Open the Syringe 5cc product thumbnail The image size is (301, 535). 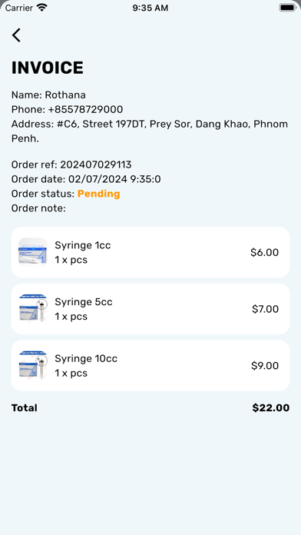(x=33, y=309)
